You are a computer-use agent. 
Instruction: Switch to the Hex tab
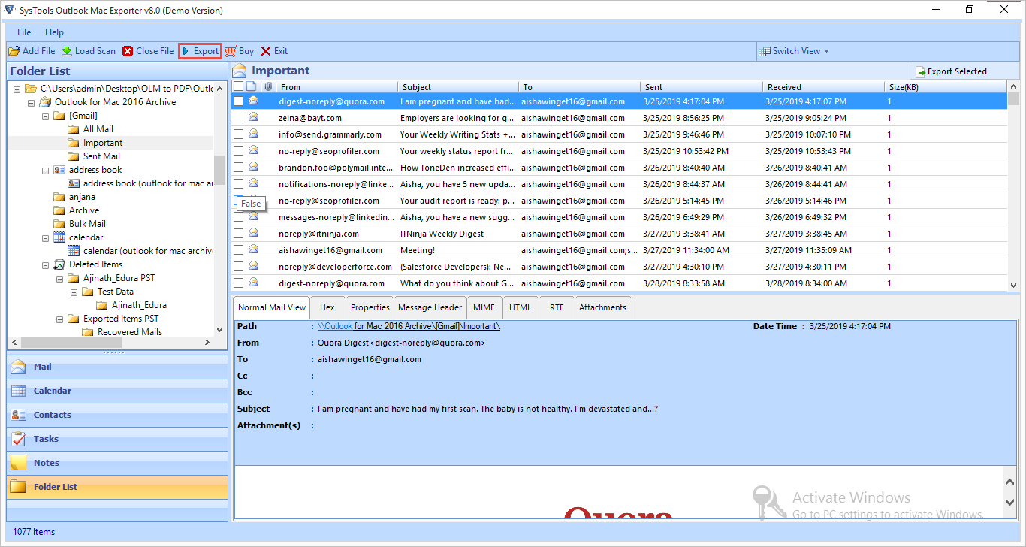click(327, 307)
